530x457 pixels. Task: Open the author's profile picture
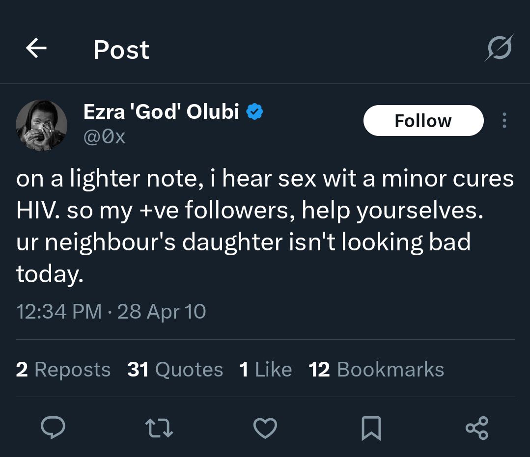click(x=41, y=125)
